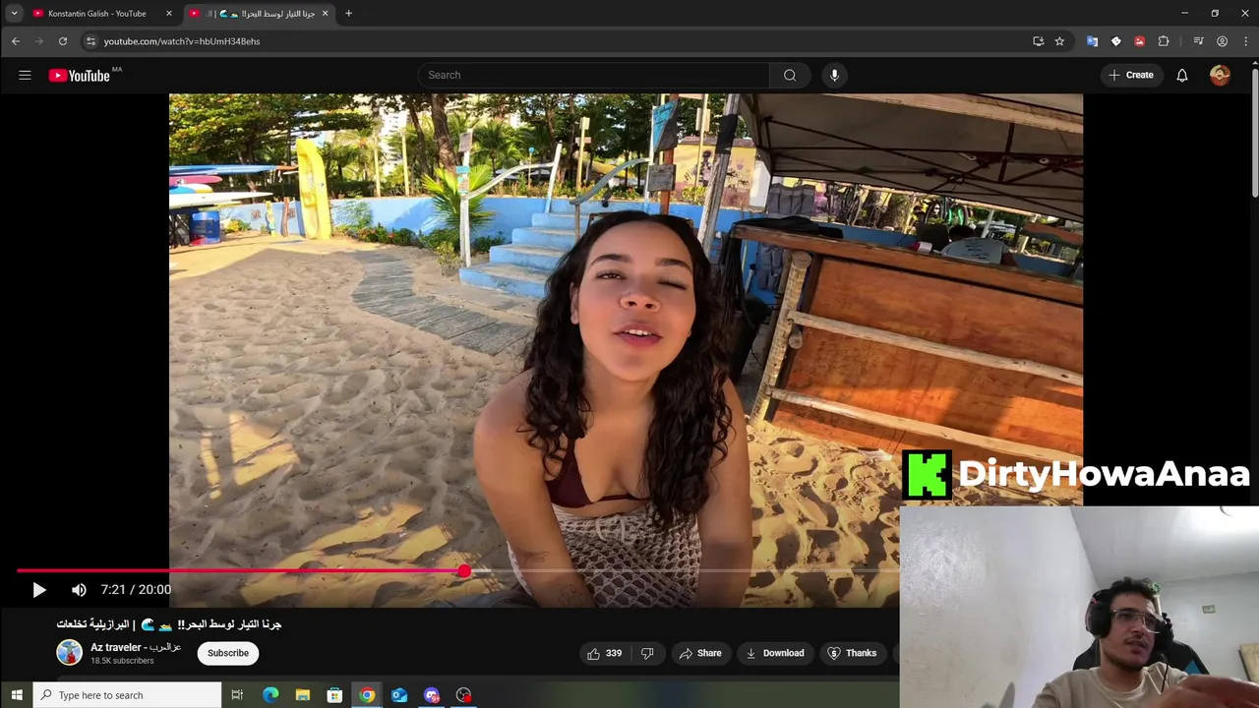
Task: Close the active Arabic-titled video tab
Action: 326,14
